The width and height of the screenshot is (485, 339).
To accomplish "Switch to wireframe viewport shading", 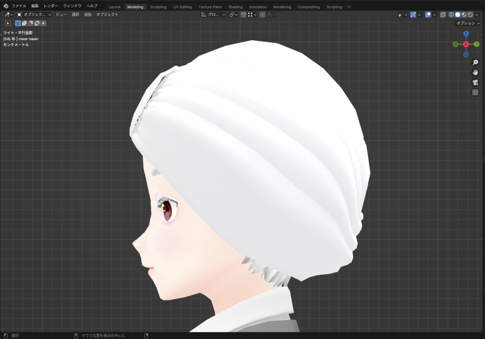I will 451,15.
